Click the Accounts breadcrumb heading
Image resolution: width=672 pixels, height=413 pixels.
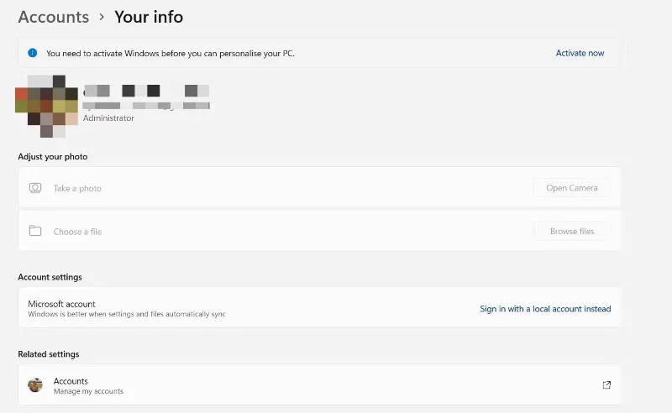click(x=54, y=17)
